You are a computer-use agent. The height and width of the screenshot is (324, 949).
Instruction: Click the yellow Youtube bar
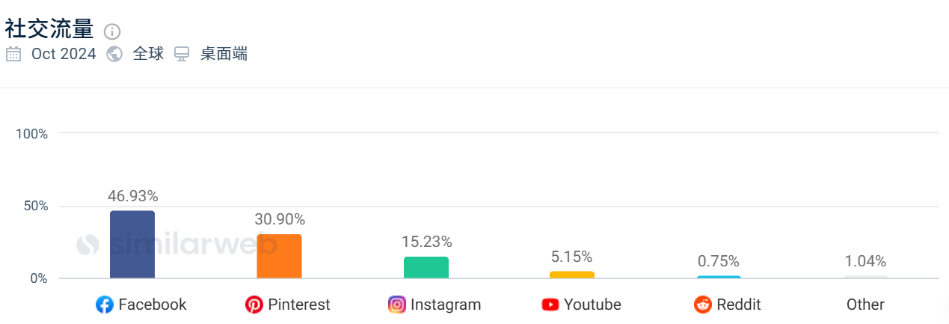[572, 275]
